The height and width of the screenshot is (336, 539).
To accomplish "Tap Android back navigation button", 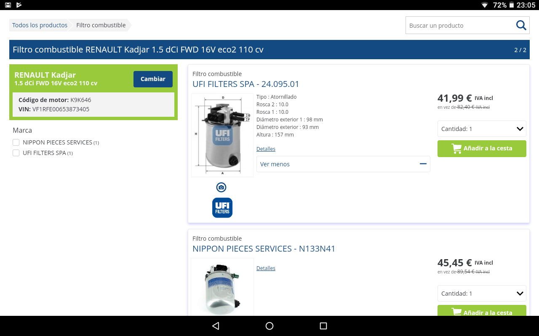I will 216,326.
